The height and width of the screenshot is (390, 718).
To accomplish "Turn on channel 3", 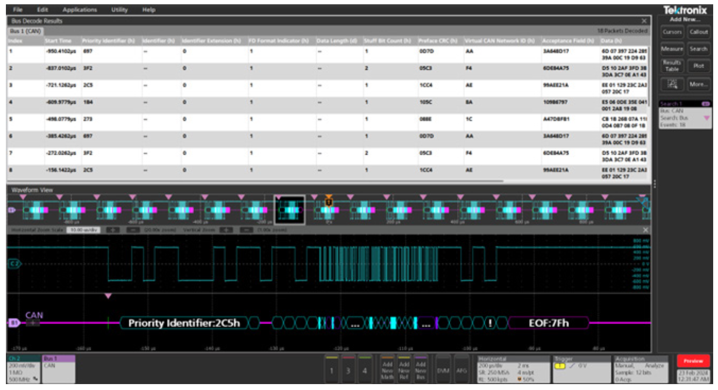I will 349,370.
